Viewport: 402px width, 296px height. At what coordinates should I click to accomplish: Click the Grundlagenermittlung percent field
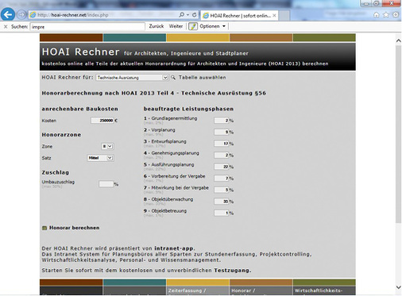[x=222, y=121]
